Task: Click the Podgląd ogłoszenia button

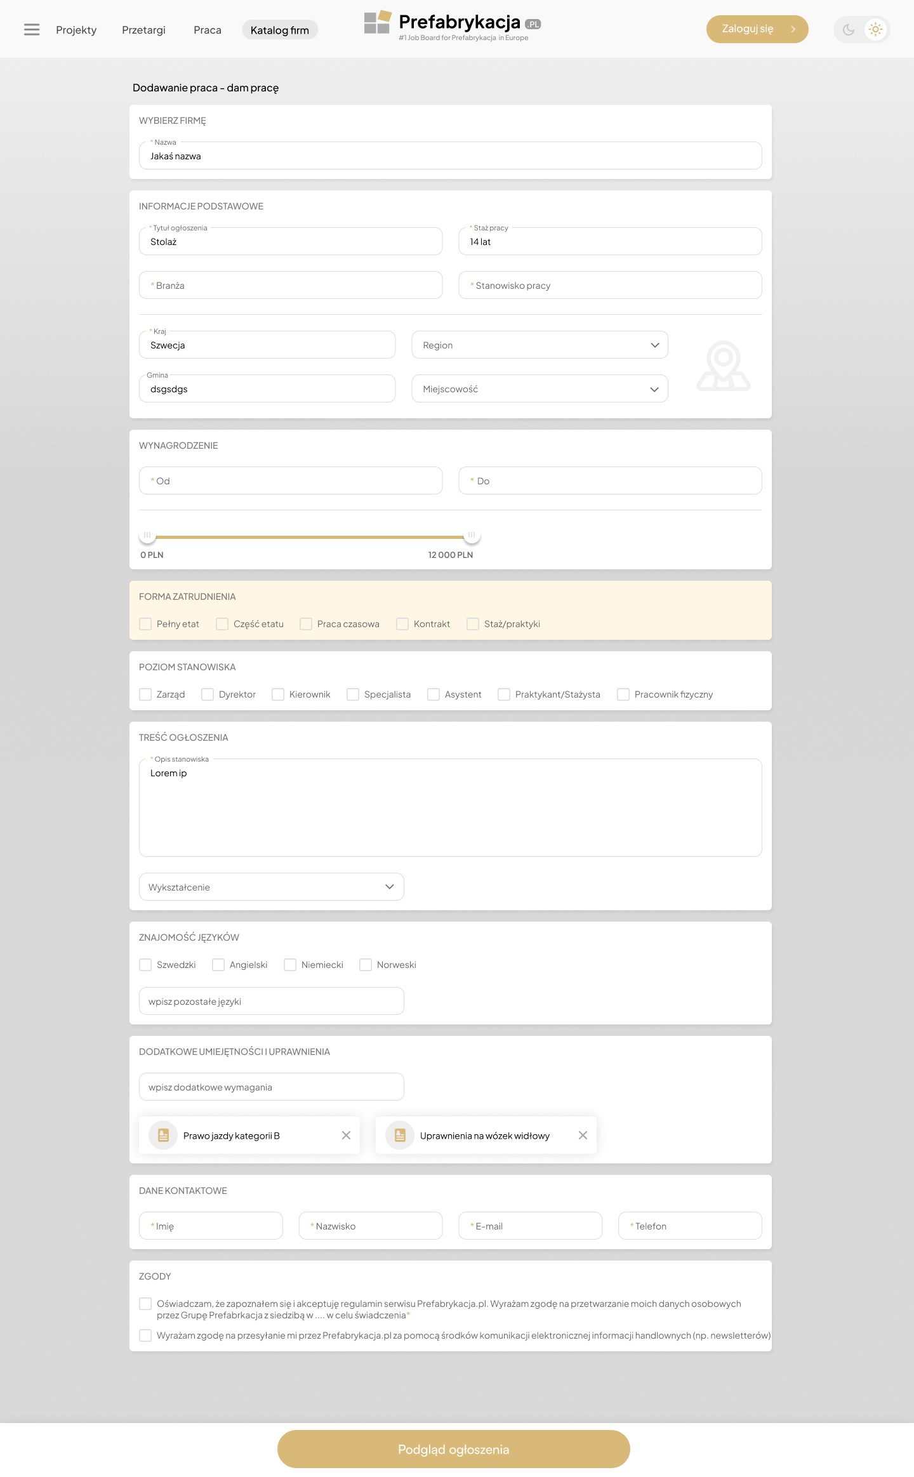Action: [x=454, y=1449]
